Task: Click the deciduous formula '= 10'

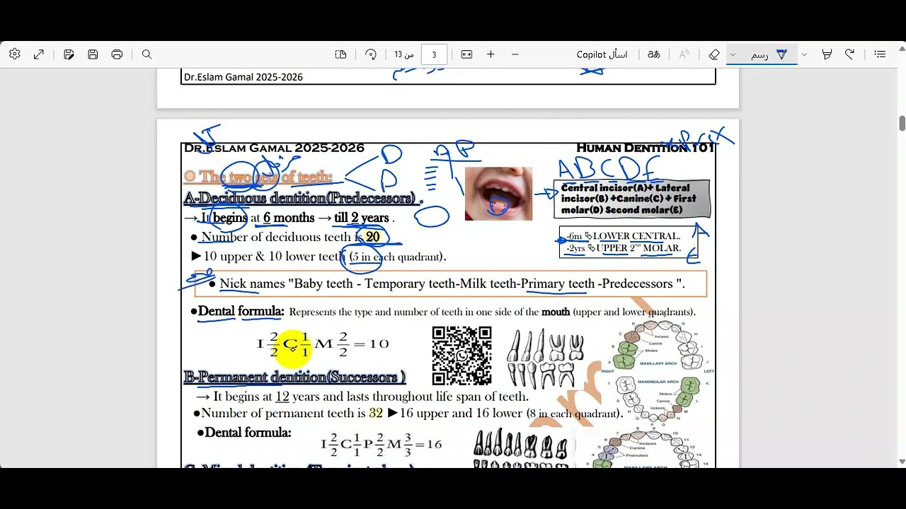Action: coord(371,344)
